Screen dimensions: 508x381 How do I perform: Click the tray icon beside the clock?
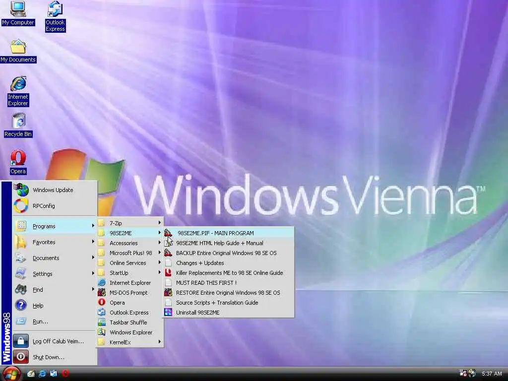point(472,373)
